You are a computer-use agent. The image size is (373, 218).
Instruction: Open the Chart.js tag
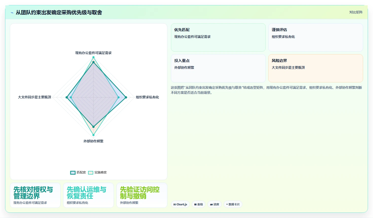(x=180, y=204)
